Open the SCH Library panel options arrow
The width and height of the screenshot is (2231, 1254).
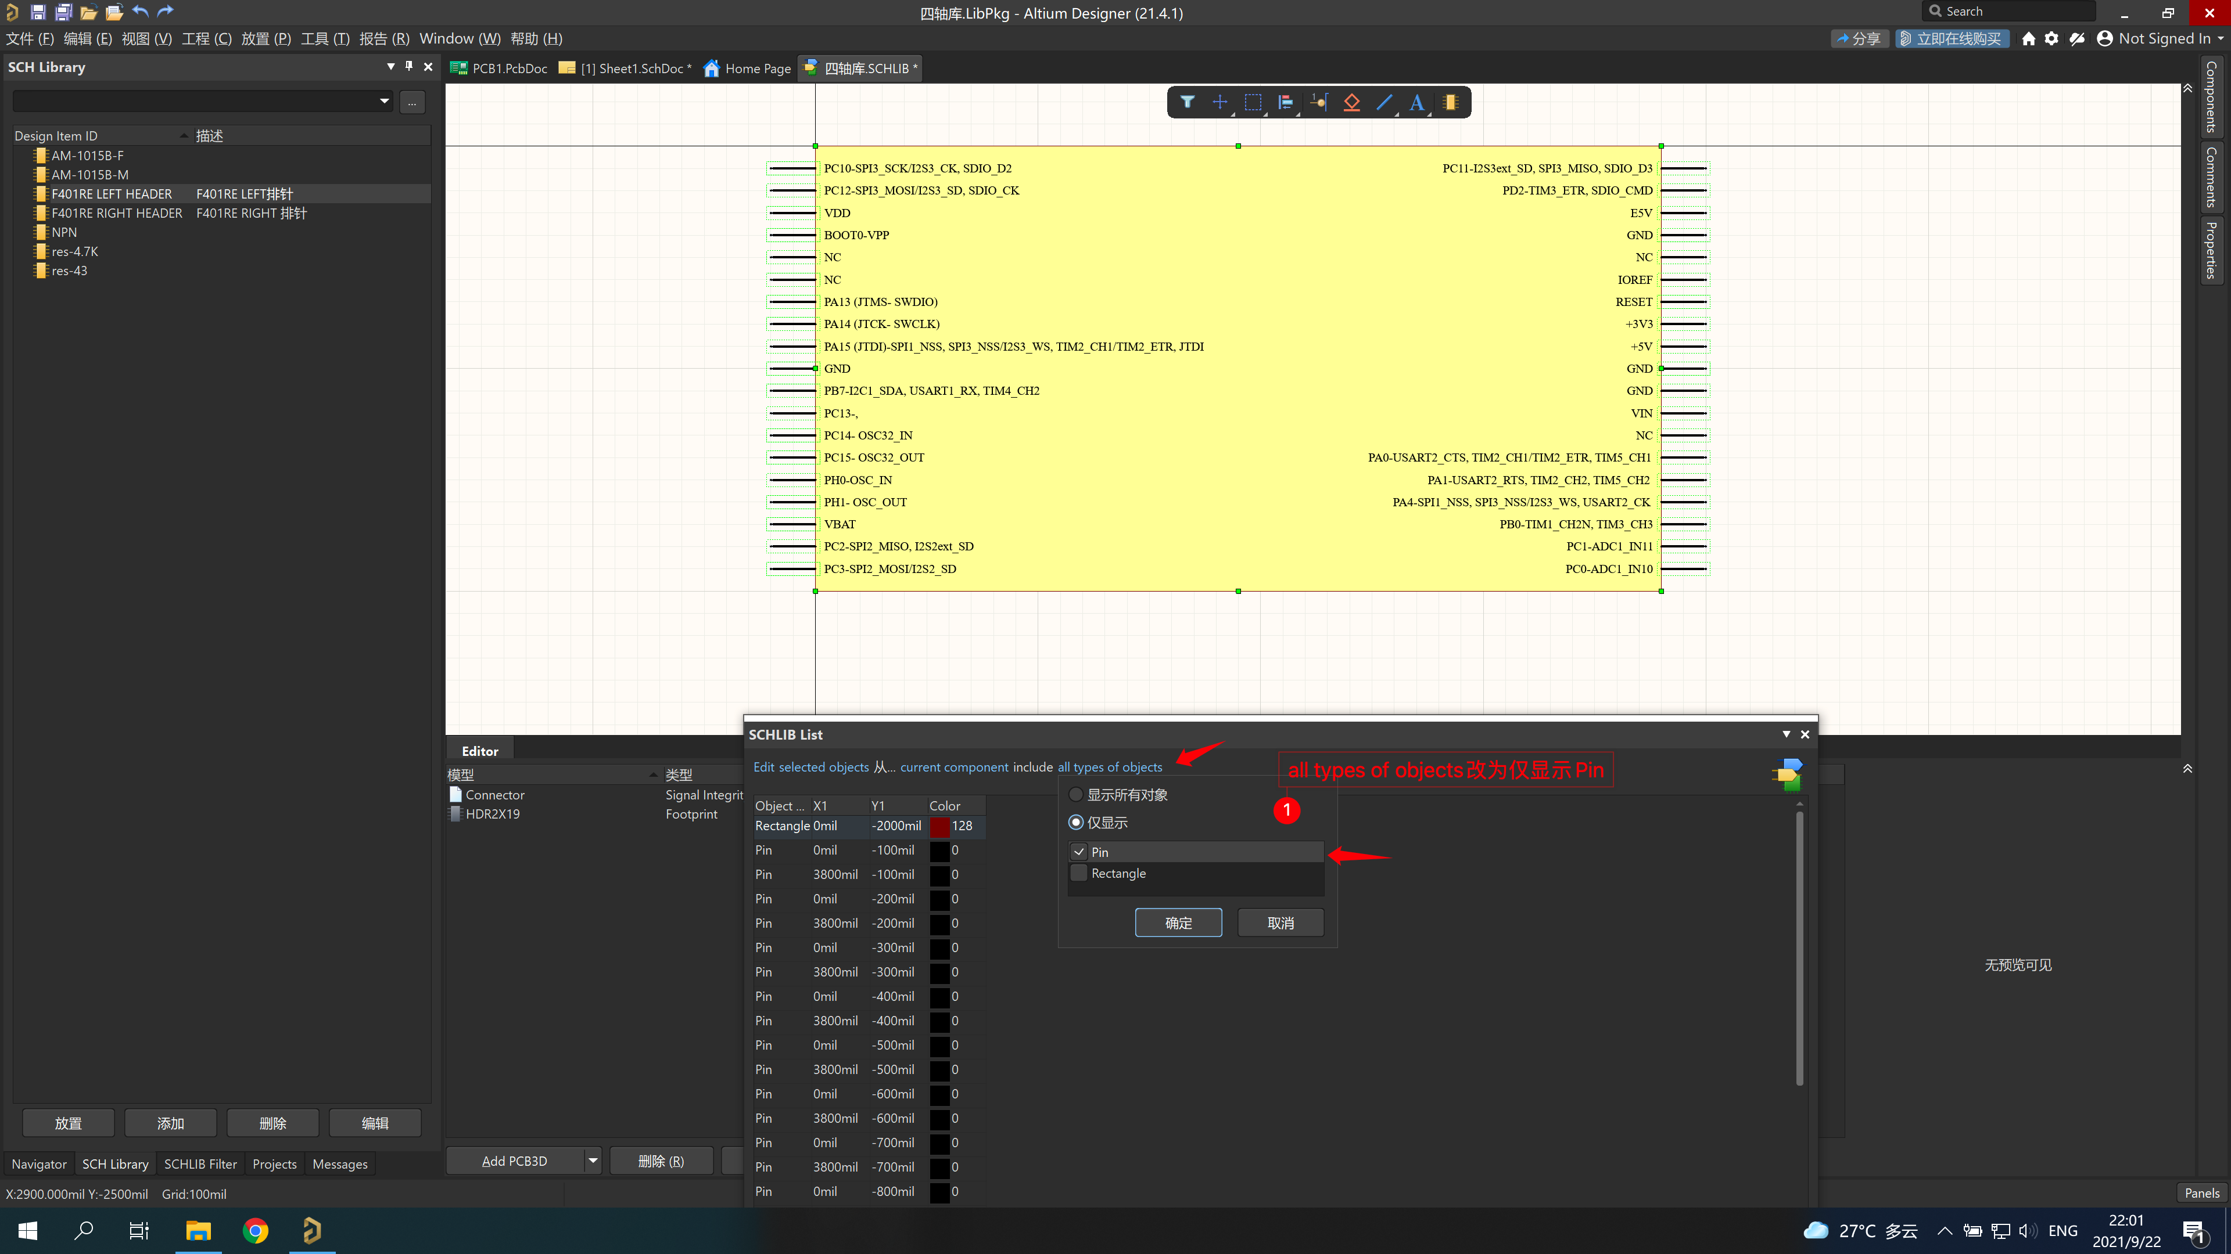[390, 67]
